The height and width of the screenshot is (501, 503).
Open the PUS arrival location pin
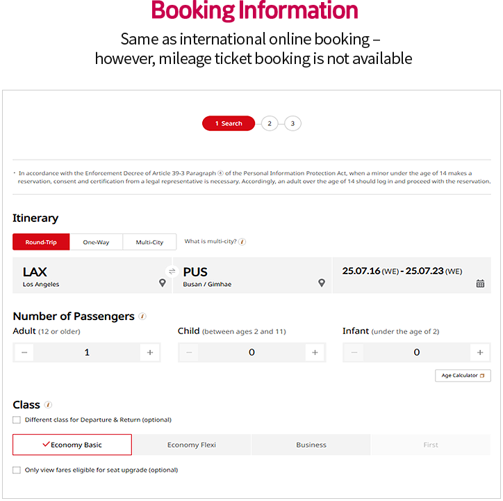click(322, 283)
